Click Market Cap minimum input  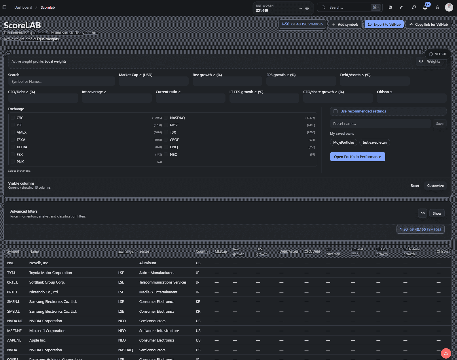153,81
